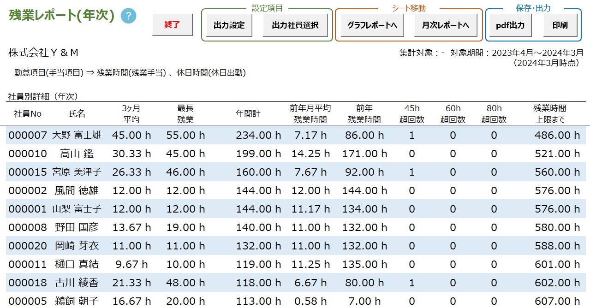Screen dimensions: 590x308
Task: Open 出力設定 output settings
Action: [x=229, y=25]
